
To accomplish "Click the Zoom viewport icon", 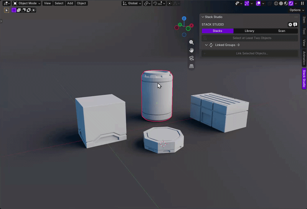I will tap(191, 42).
